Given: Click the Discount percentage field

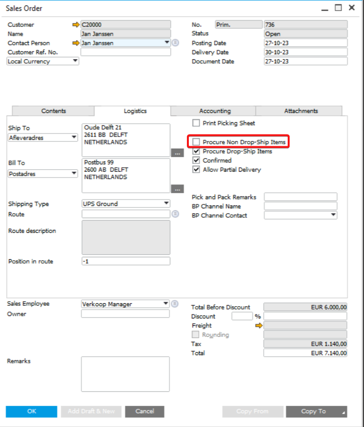Looking at the screenshot, I should [242, 316].
